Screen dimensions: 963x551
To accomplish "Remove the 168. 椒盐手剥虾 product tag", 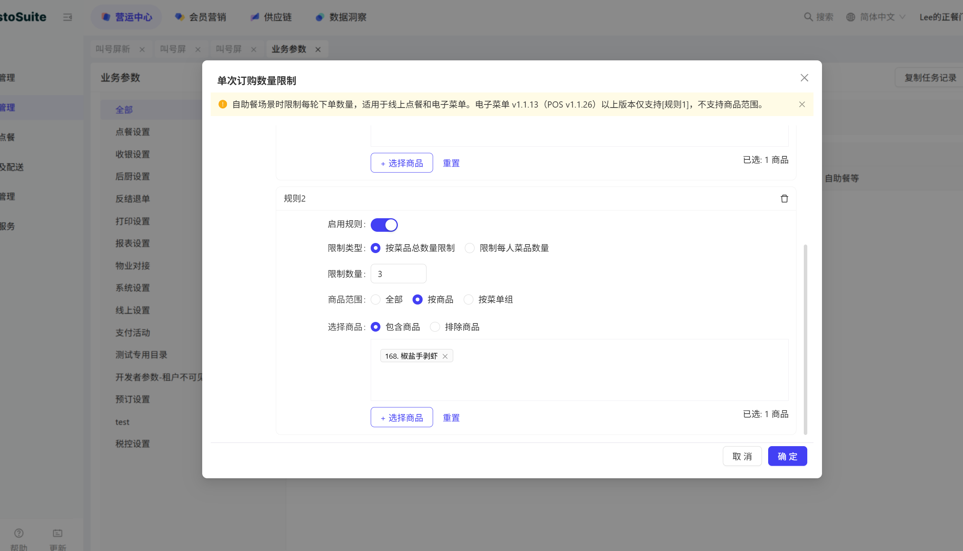I will pyautogui.click(x=445, y=356).
